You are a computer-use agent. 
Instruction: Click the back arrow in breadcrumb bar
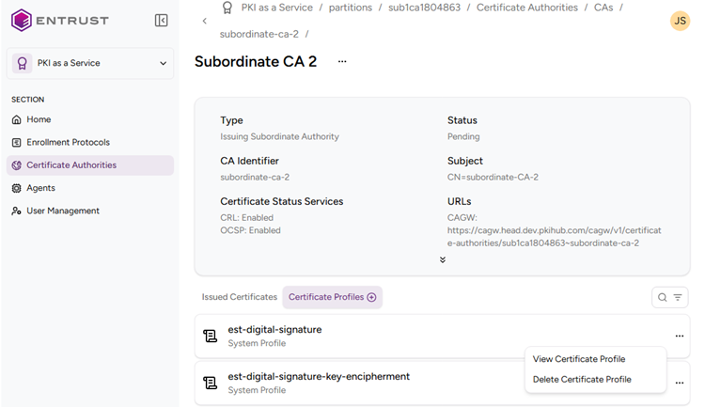tap(204, 21)
